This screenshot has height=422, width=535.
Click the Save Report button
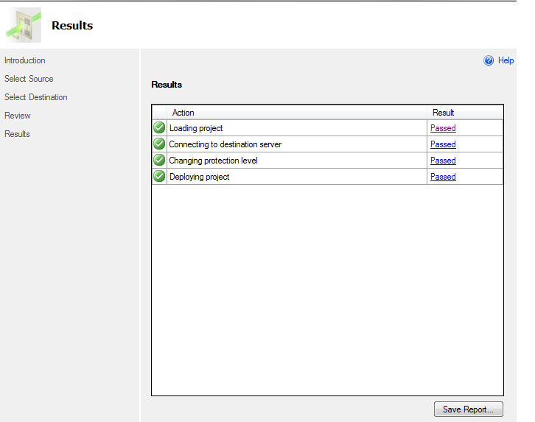(469, 409)
